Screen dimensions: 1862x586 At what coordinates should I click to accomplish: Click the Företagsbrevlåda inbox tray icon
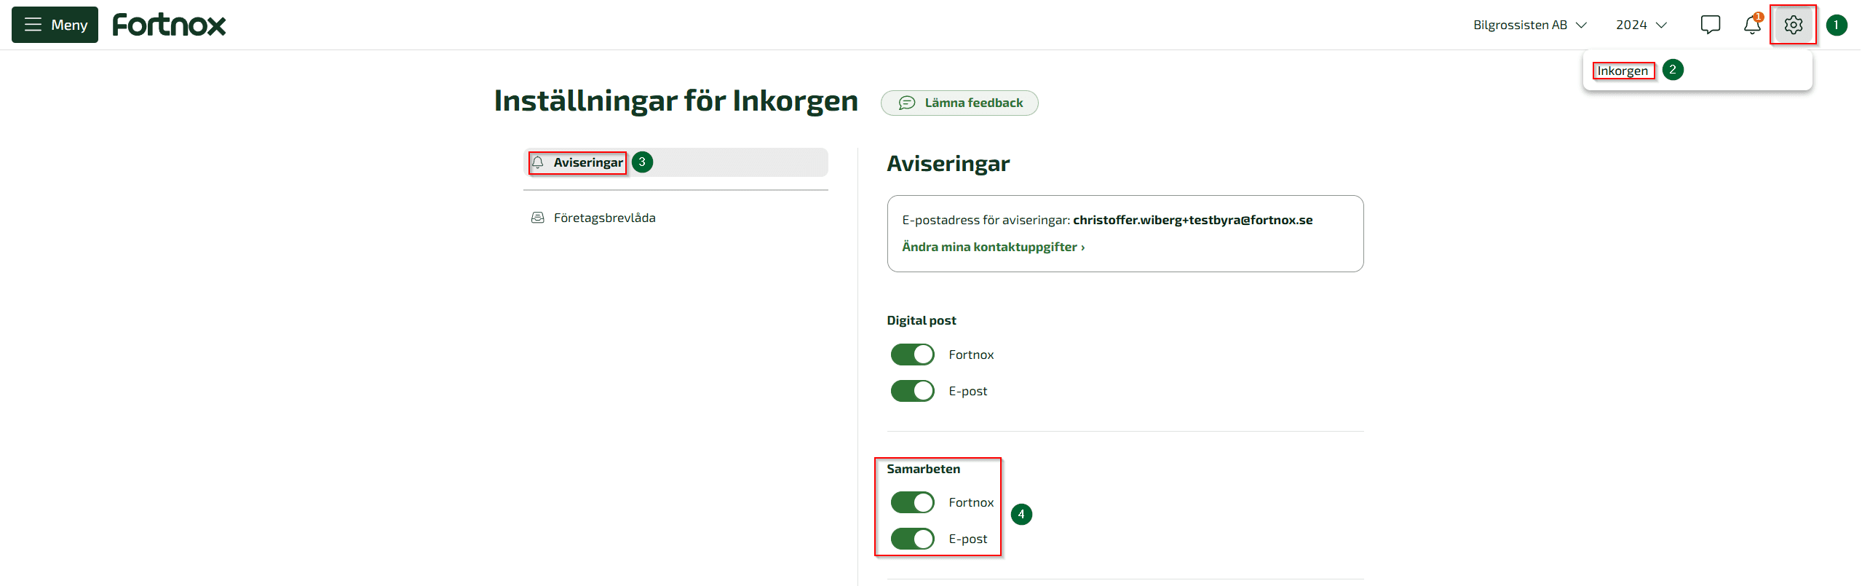coord(538,218)
